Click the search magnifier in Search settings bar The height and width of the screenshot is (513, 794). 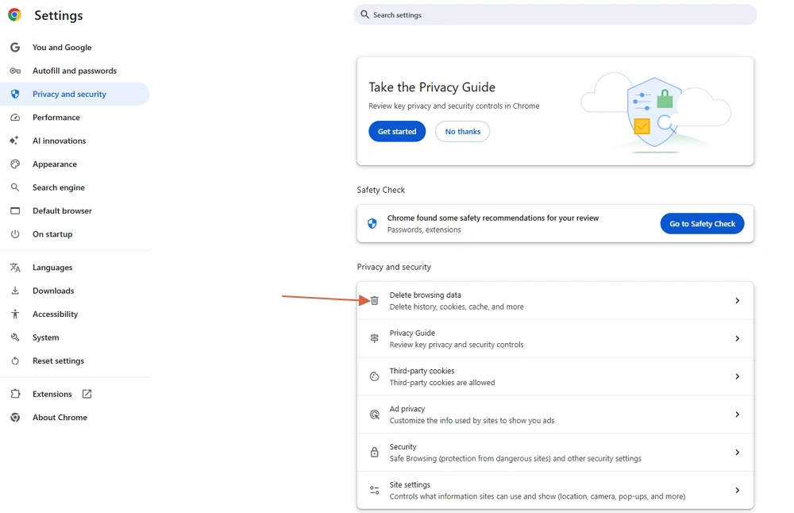[x=364, y=14]
